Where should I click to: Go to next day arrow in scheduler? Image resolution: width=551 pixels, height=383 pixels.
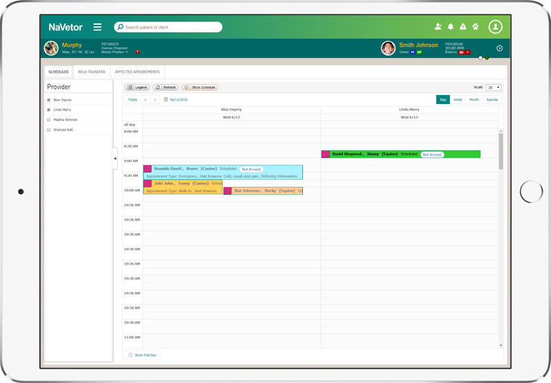[x=155, y=100]
